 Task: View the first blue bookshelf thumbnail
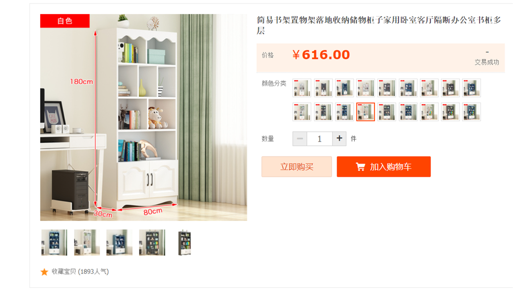pyautogui.click(x=54, y=243)
